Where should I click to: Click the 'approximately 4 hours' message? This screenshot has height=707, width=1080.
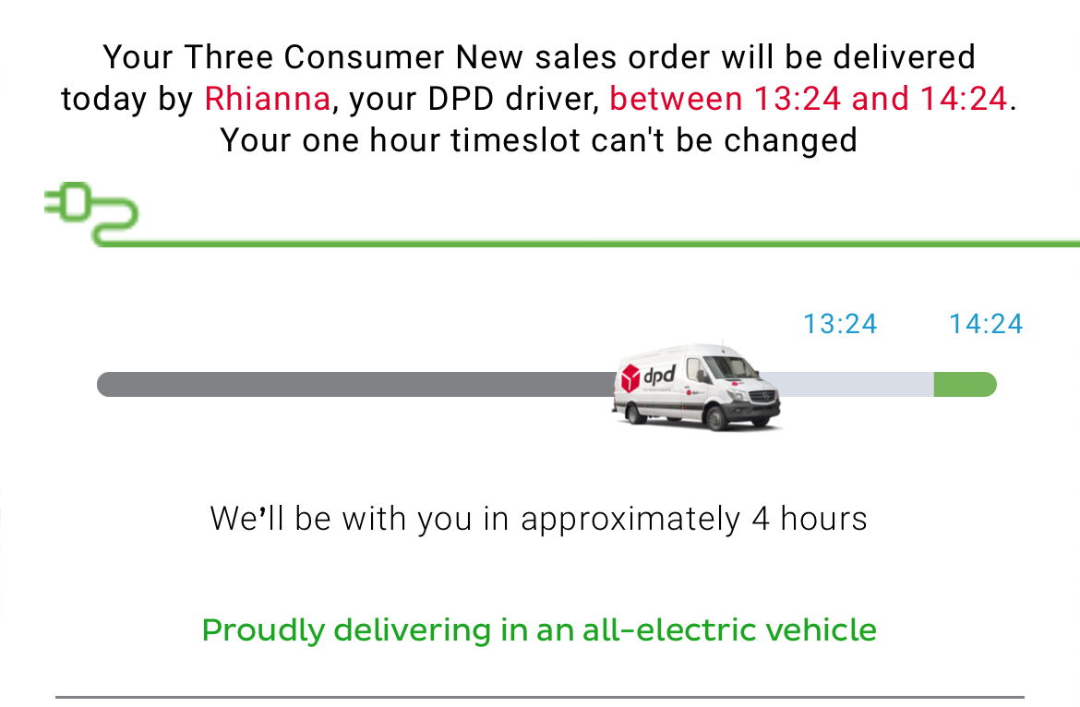coord(539,519)
